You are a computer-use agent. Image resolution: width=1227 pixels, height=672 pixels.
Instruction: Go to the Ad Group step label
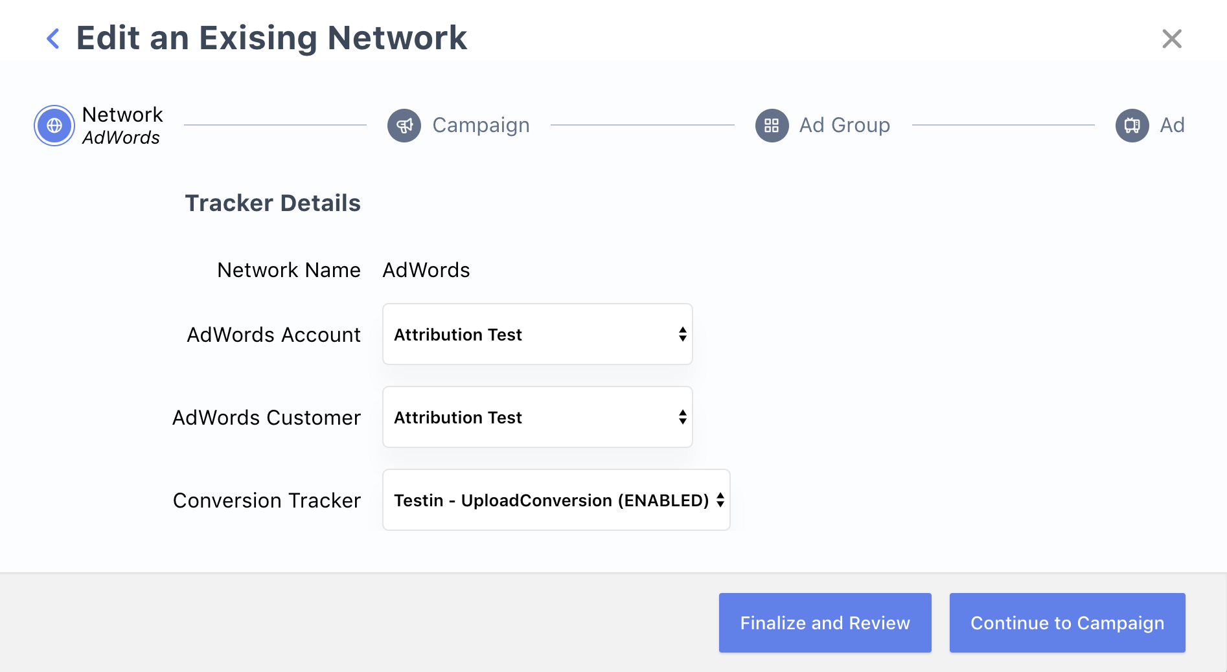tap(845, 126)
